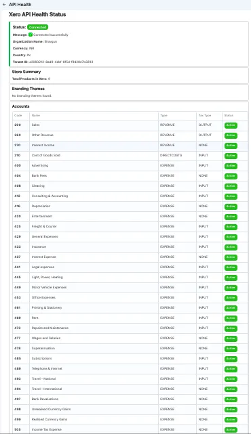The height and width of the screenshot is (434, 251).
Task: Click the 'Travel - National' account name
Action: click(43, 378)
